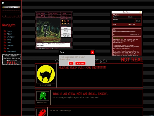Go to the About page
The image size is (154, 116).
[9, 34]
